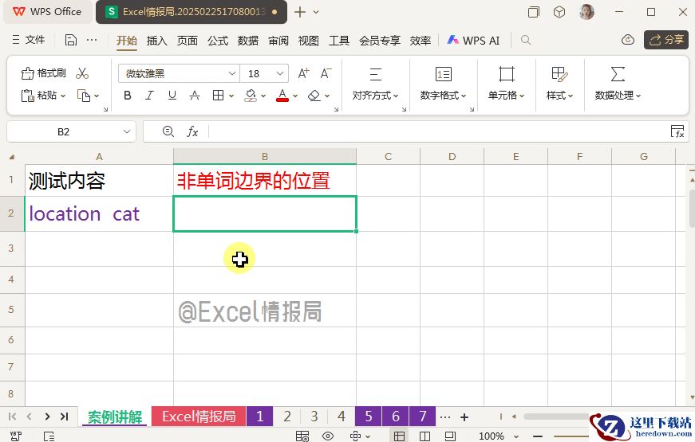695x442 pixels.
Task: Click the formula bar expand icon at right
Action: pos(677,131)
